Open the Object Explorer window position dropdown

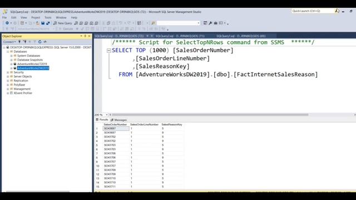(x=81, y=36)
